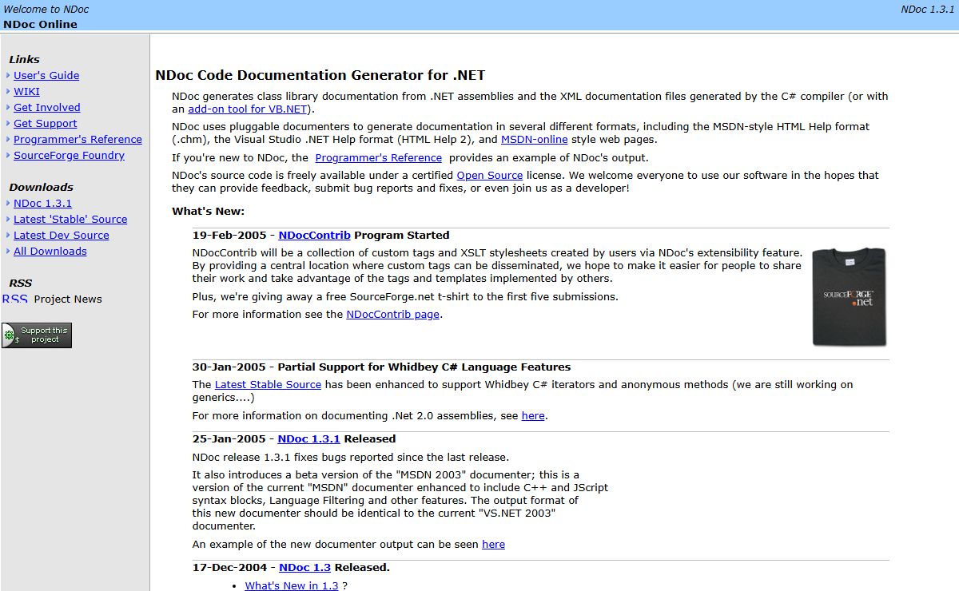Click the NDoc Code Documentation Generator title
959x591 pixels.
pyautogui.click(x=320, y=75)
